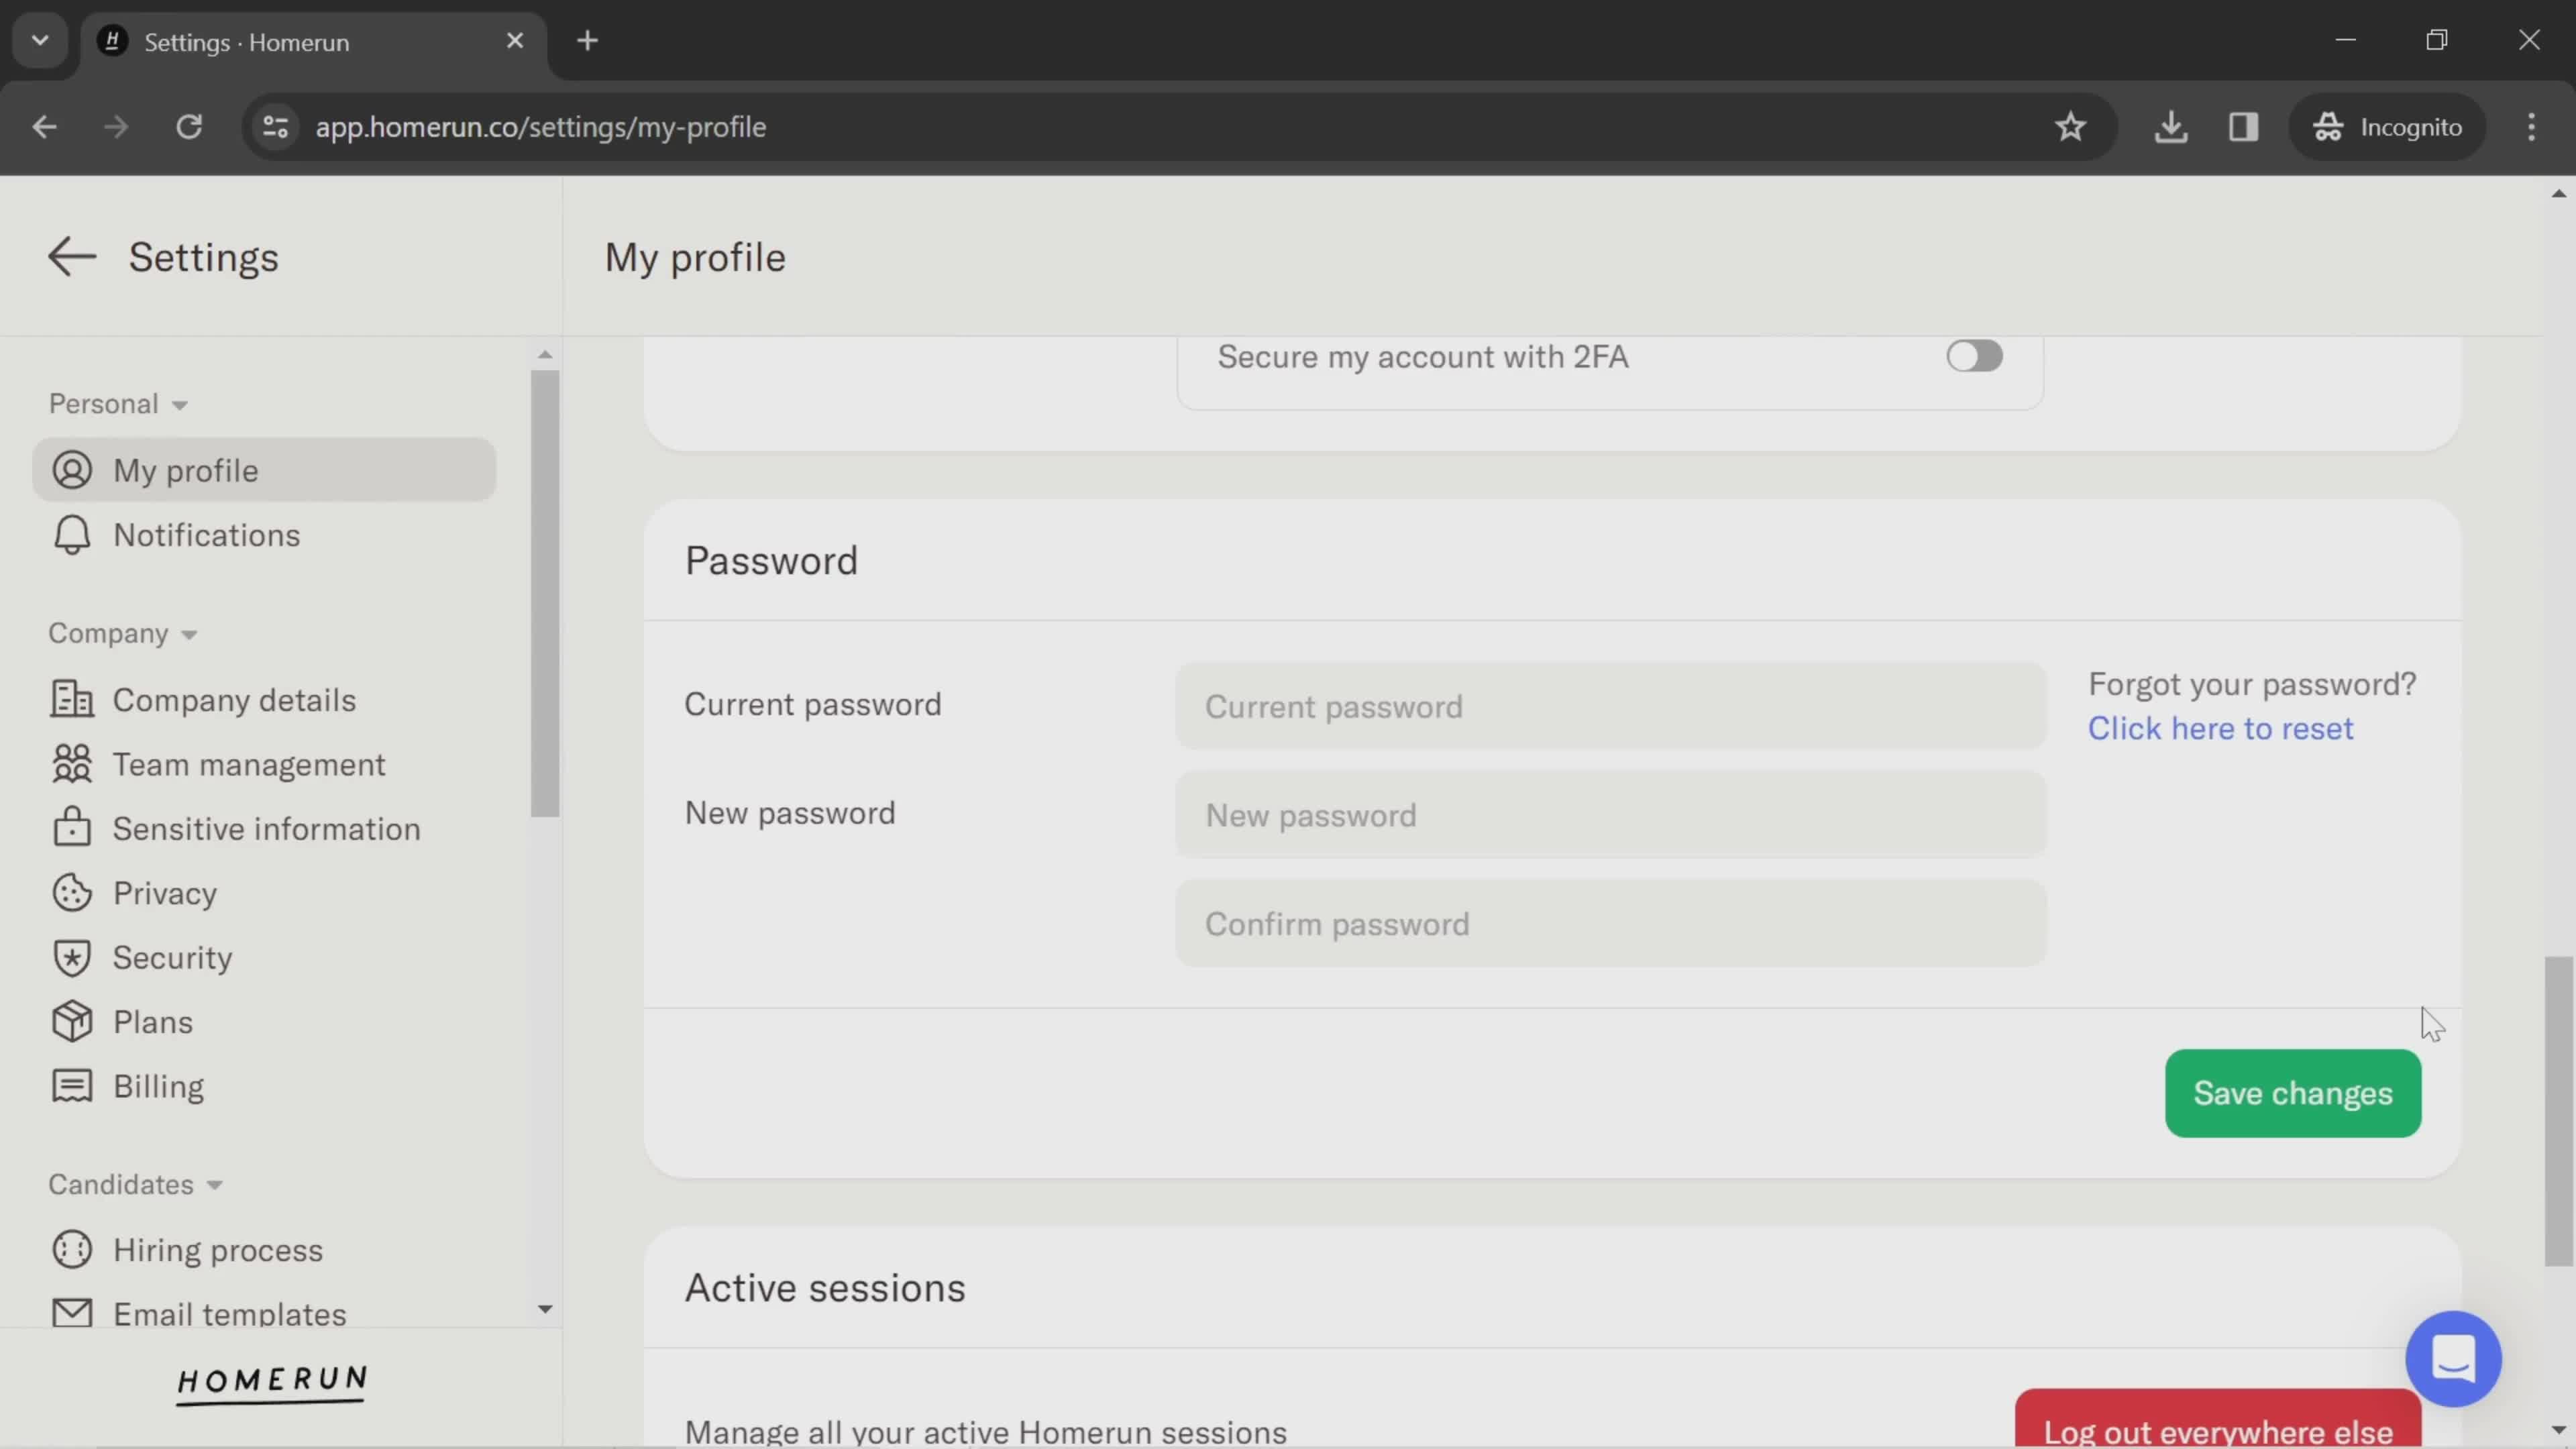The image size is (2576, 1449).
Task: Click the Billing icon in sidebar
Action: point(70,1086)
